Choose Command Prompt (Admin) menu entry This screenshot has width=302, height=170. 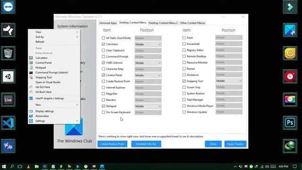(x=51, y=72)
